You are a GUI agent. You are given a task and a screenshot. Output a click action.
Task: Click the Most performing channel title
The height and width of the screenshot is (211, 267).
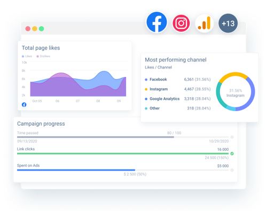pyautogui.click(x=176, y=60)
